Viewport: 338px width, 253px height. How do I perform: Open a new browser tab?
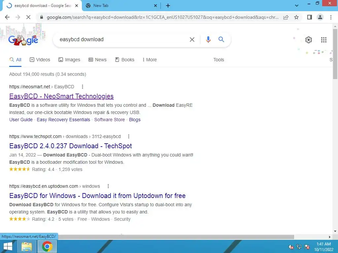(x=168, y=6)
